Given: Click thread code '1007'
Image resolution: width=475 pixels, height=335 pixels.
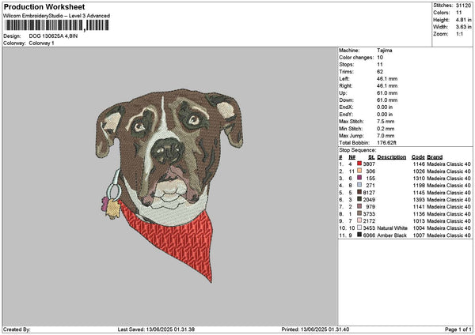Looking at the screenshot, I should pos(419,235).
